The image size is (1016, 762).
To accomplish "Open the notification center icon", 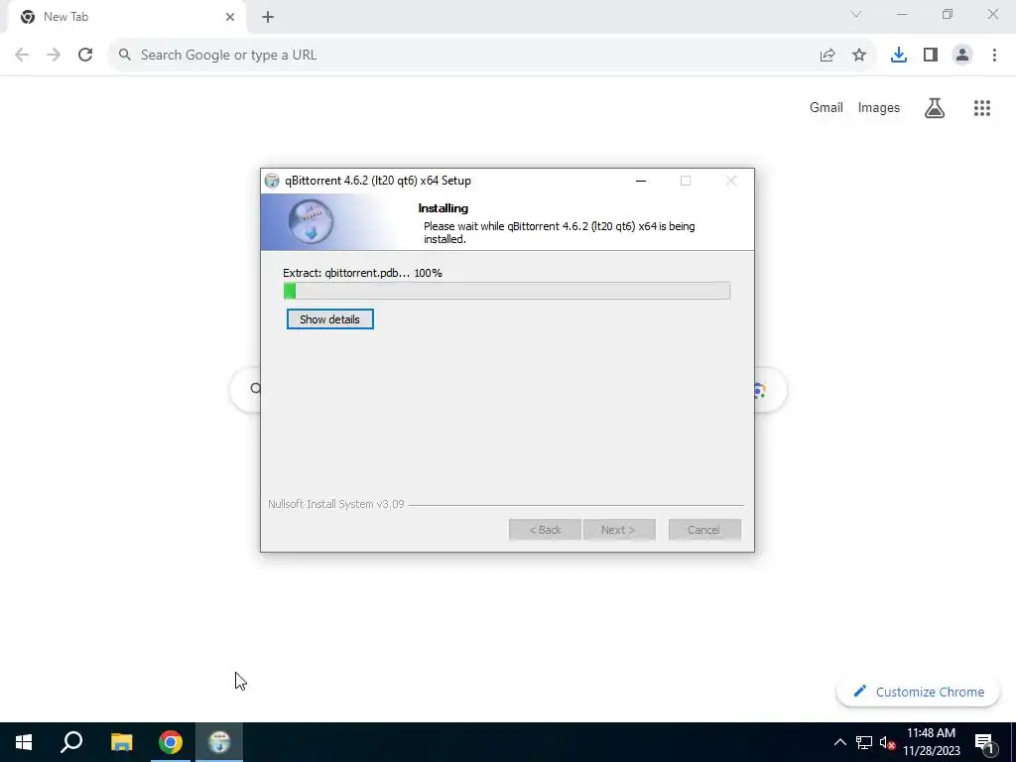I will tap(984, 742).
